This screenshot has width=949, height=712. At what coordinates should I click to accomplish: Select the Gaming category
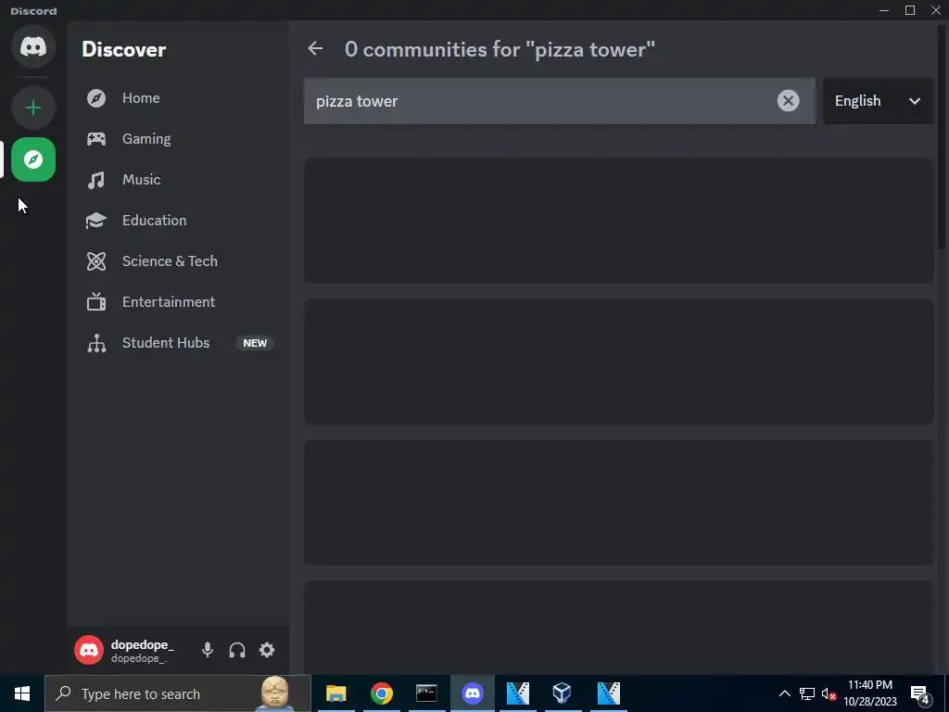point(181,139)
